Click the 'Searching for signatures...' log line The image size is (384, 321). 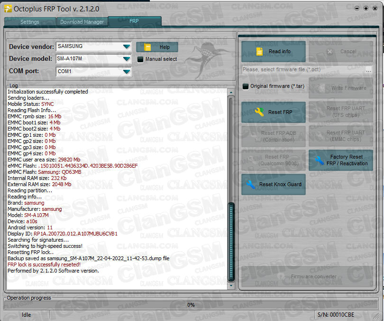(38, 240)
